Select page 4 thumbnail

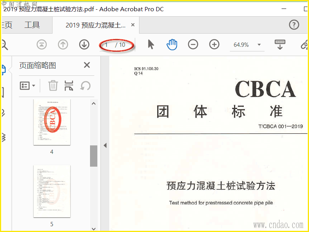pyautogui.click(x=52, y=122)
